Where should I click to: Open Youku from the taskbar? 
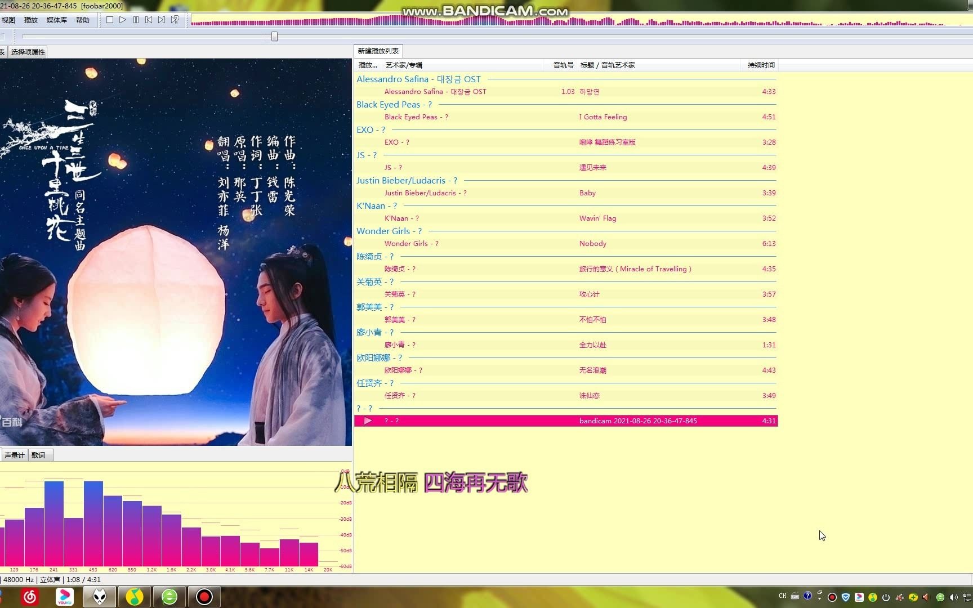pos(65,597)
